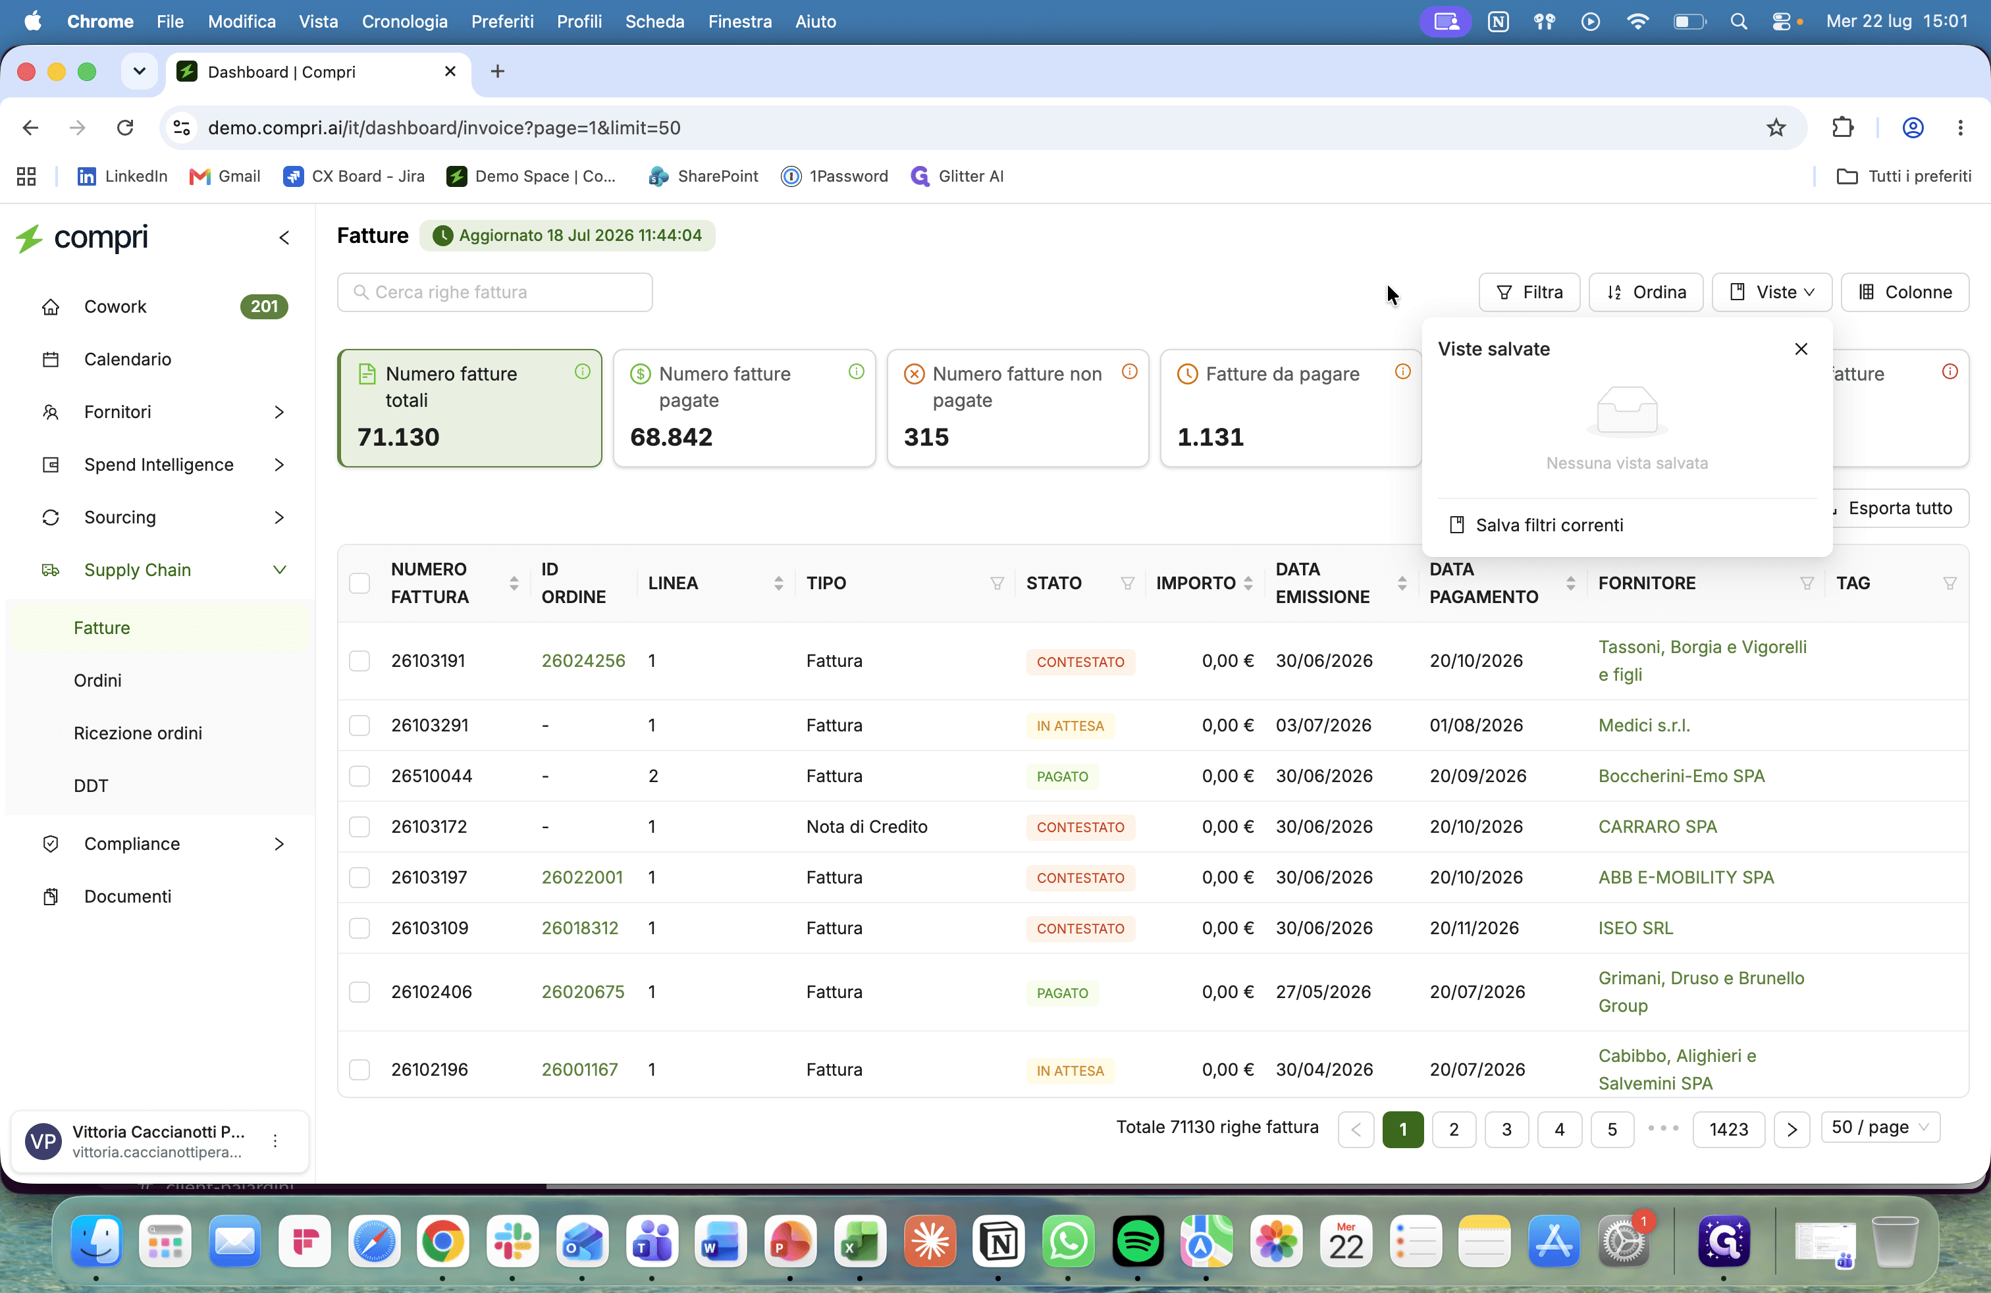The height and width of the screenshot is (1293, 1991).
Task: Click the Filtra button
Action: (x=1528, y=292)
